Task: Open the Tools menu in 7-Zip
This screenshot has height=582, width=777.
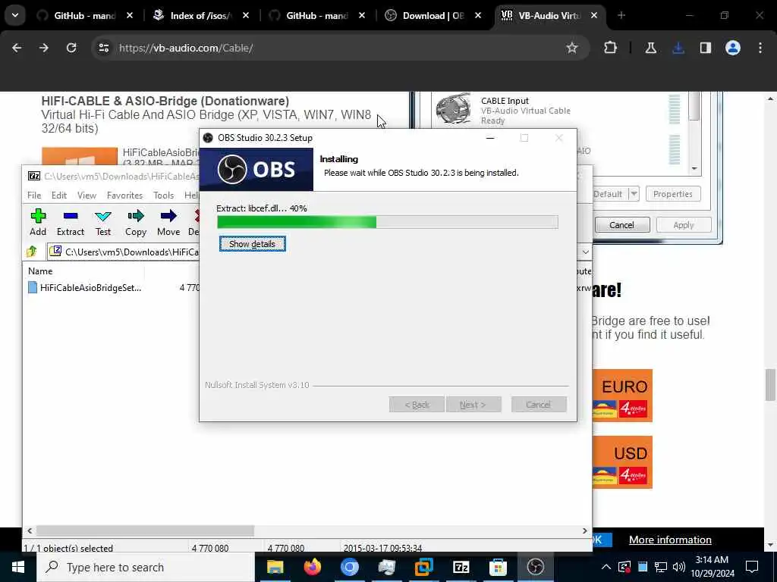Action: point(164,195)
